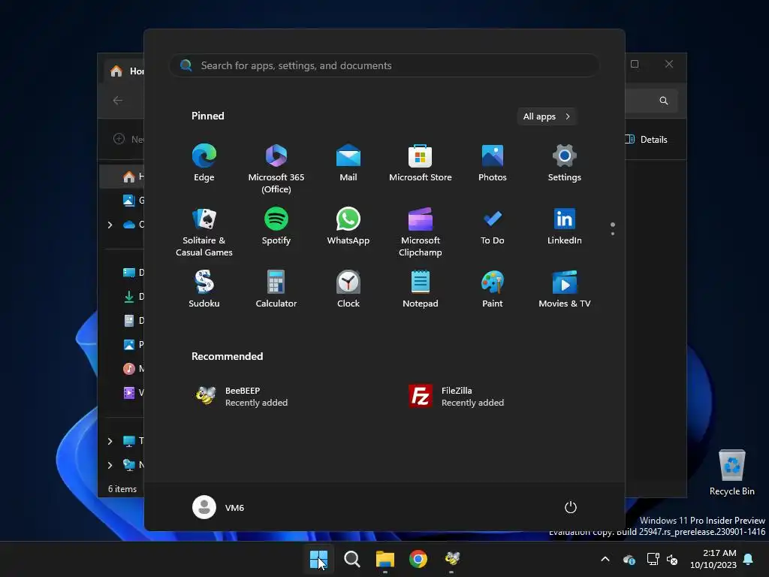
Task: Open BeeBEEP from the taskbar
Action: tap(451, 559)
